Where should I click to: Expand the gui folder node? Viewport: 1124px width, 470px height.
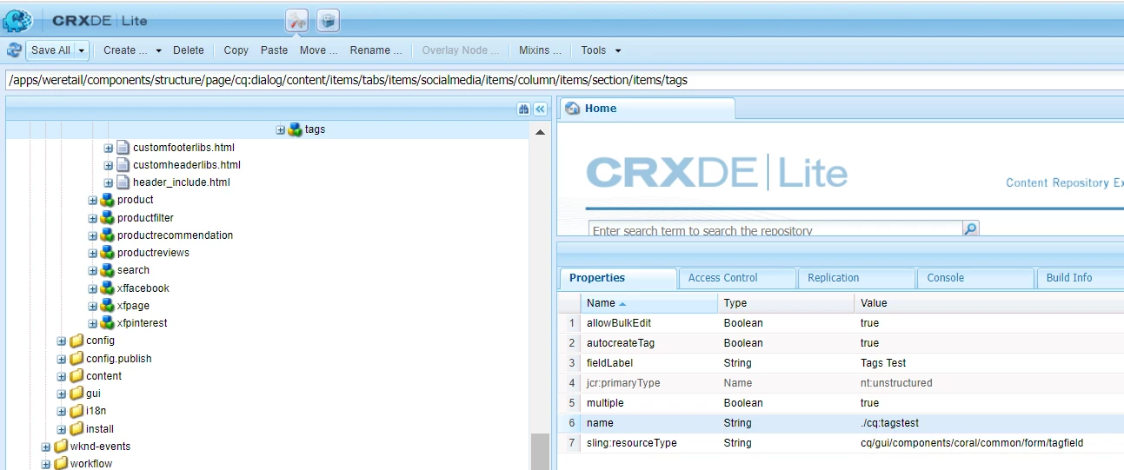(x=62, y=394)
